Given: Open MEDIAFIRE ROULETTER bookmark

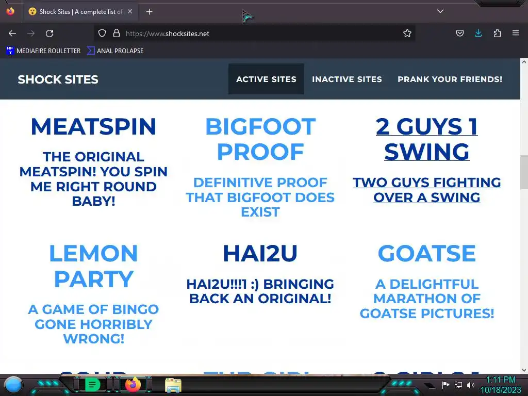Looking at the screenshot, I should [43, 51].
